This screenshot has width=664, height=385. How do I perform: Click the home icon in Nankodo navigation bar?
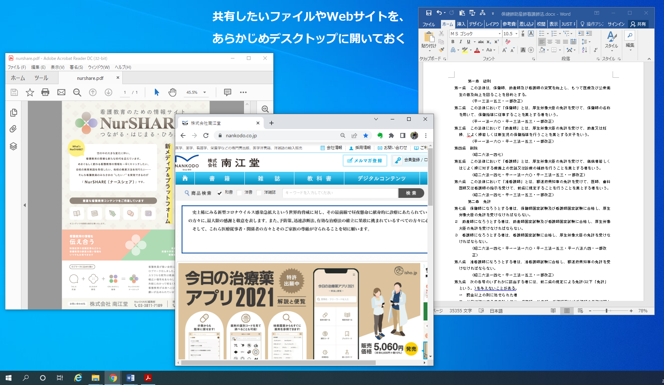point(185,178)
